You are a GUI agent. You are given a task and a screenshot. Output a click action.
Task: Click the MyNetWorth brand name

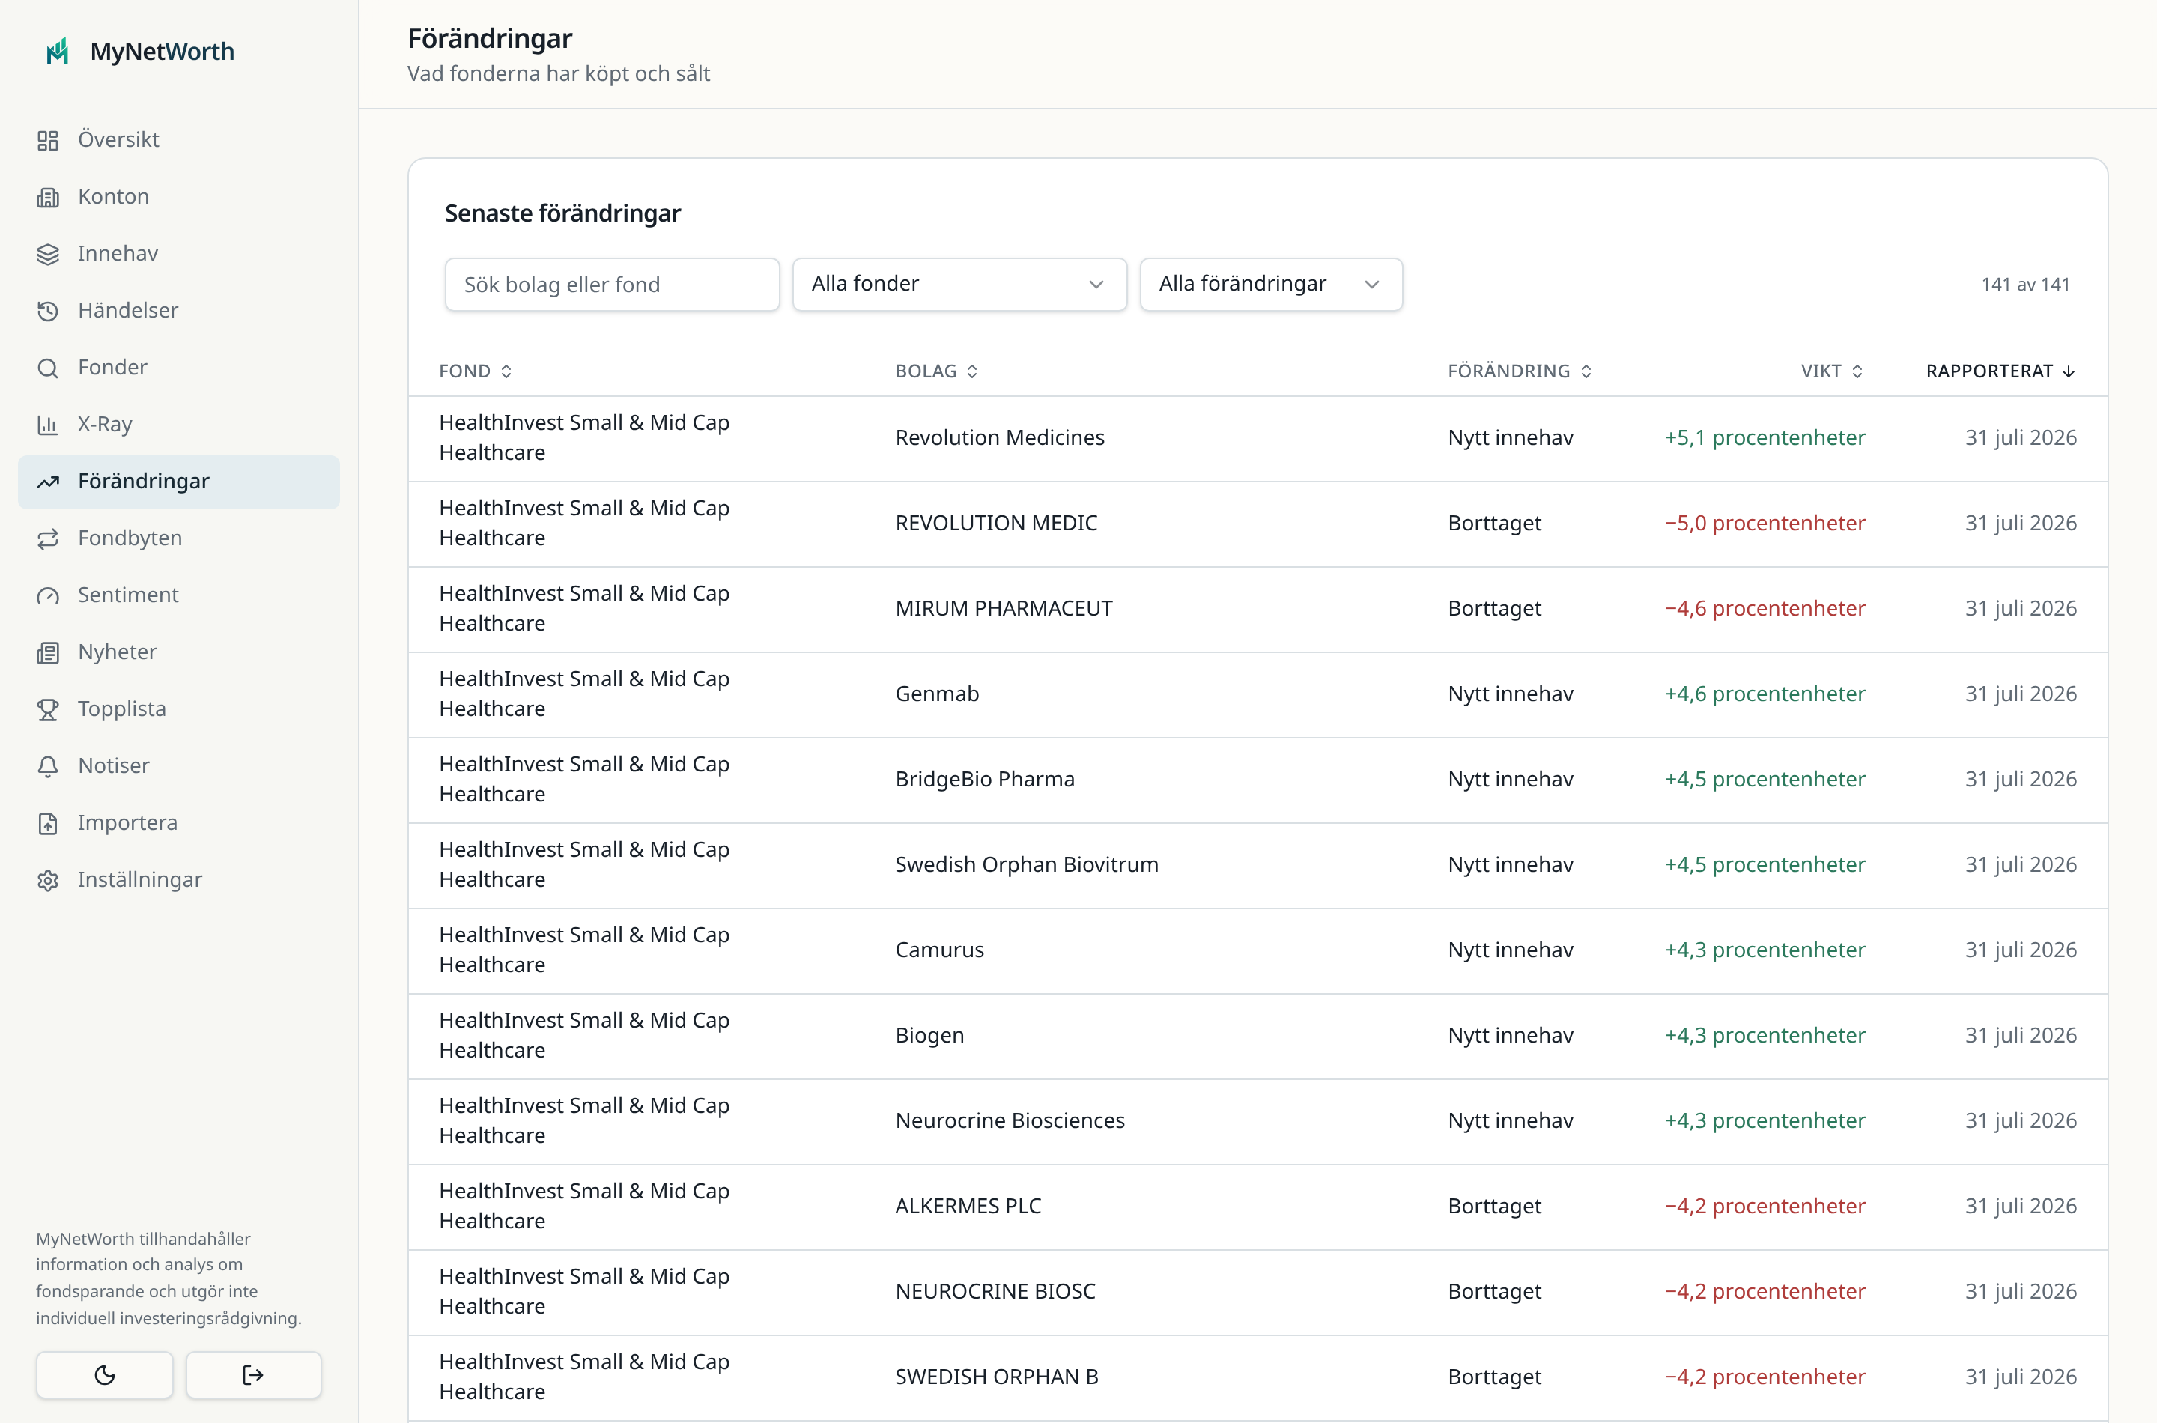coord(163,52)
